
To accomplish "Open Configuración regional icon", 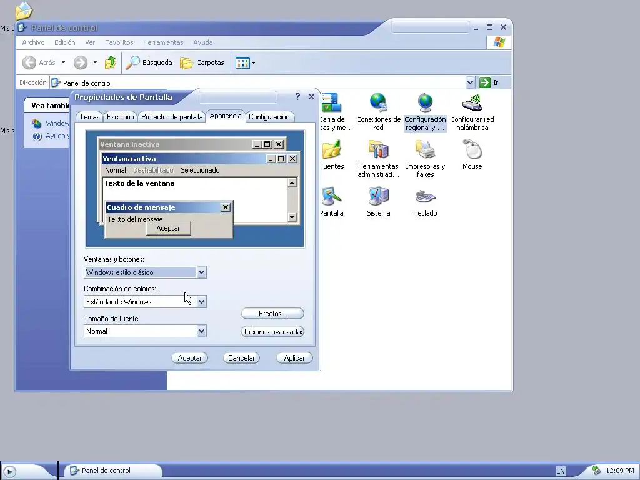I will (x=425, y=103).
